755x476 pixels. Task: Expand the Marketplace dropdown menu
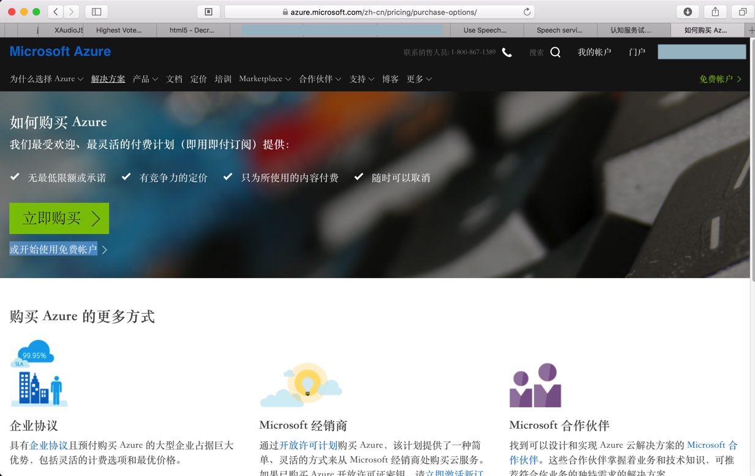(265, 79)
